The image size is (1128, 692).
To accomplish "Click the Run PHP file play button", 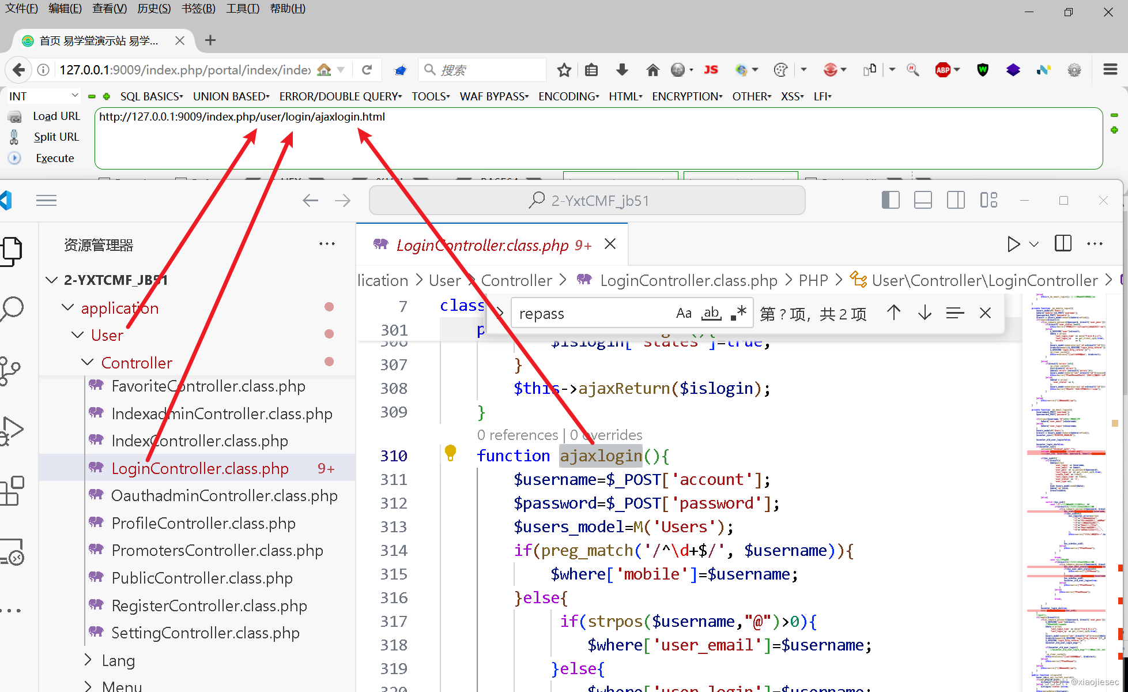I will (1013, 244).
